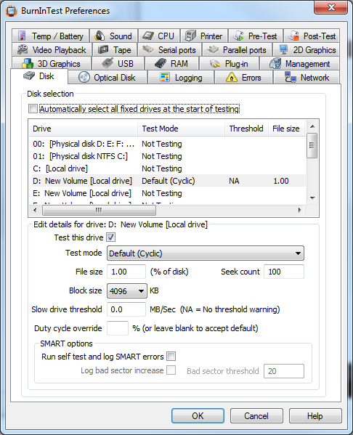Screen dimensions: 353x435
Task: Click the OK button
Action: click(198, 416)
